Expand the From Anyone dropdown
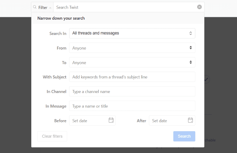 (132, 48)
